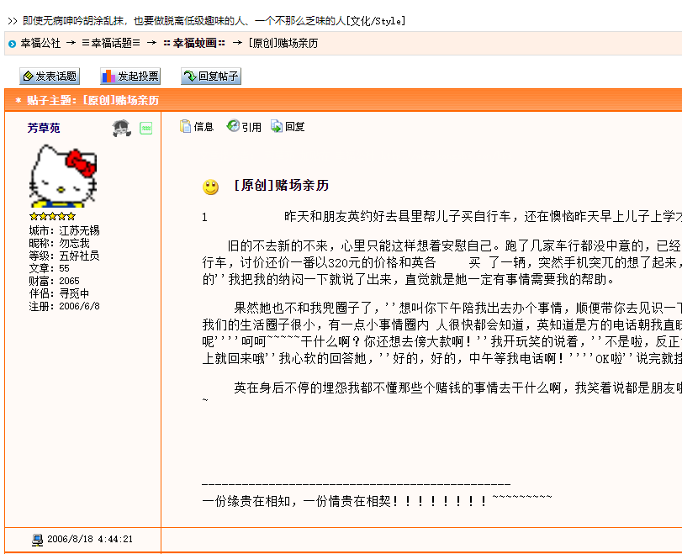Click the 回复 reply icon
Screen dimensions: 682x554
tap(286, 127)
